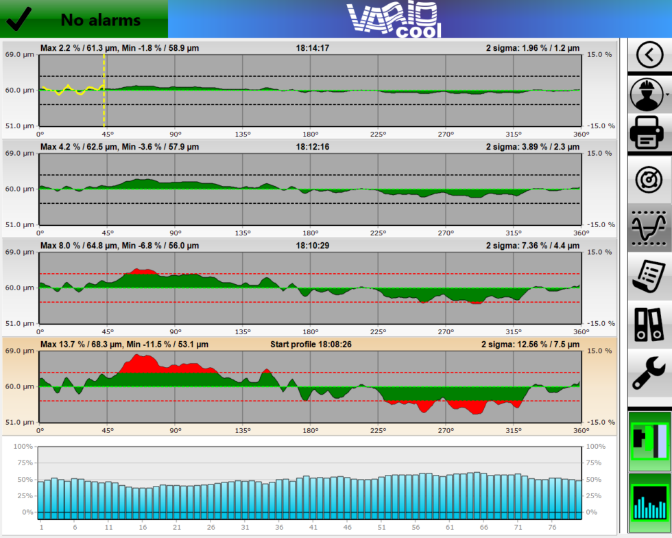Image resolution: width=672 pixels, height=538 pixels.
Task: Select the profile waveform view icon
Action: click(x=649, y=227)
